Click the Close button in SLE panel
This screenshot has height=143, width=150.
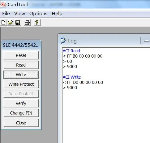point(21,123)
